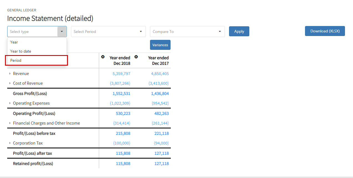
Task: Open Cost of Revenue value (3,807,266)
Action: pos(120,83)
